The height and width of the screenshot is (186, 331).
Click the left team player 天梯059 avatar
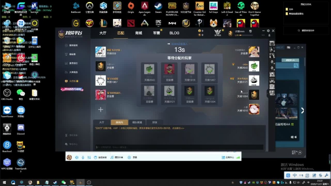pyautogui.click(x=101, y=52)
